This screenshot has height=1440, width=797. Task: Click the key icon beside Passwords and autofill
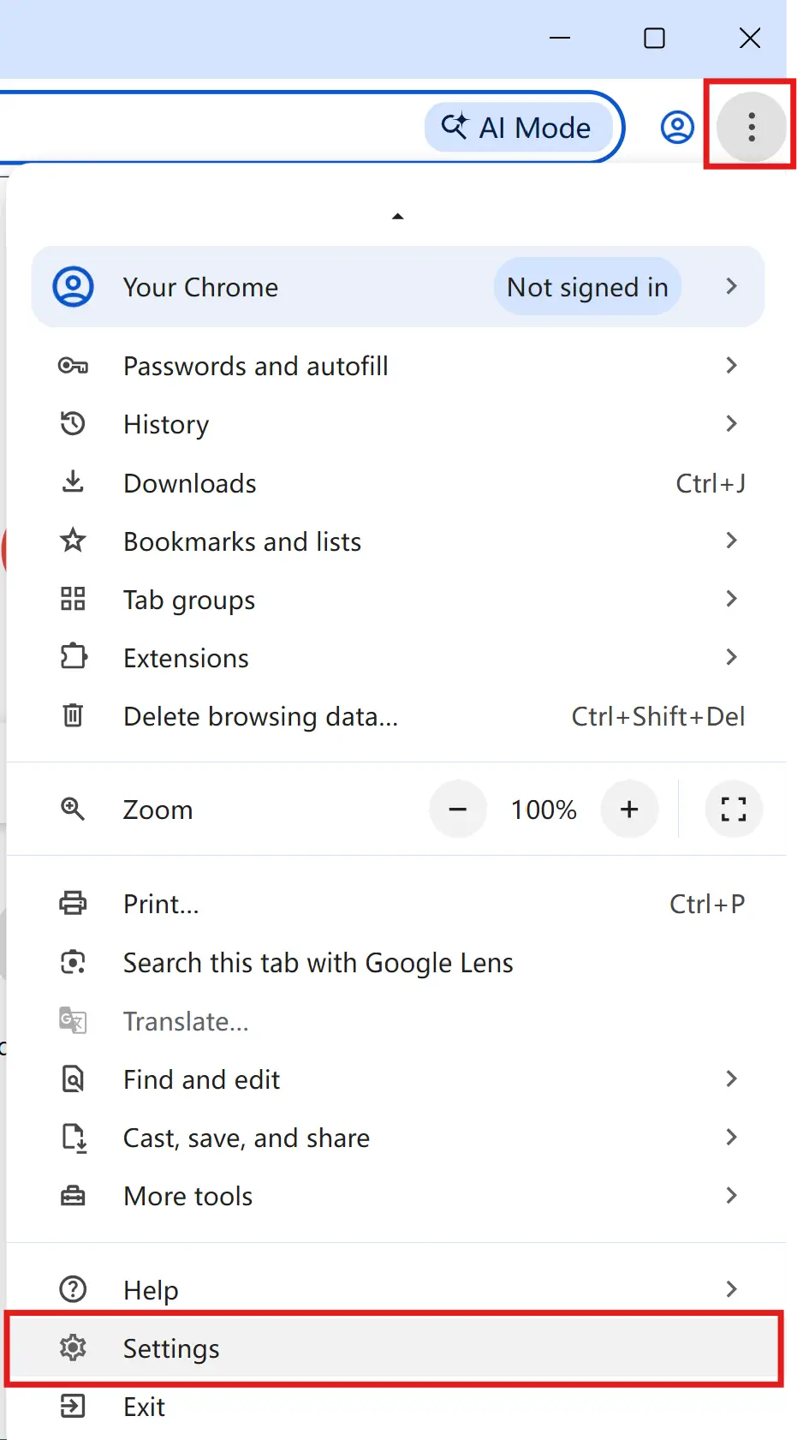point(73,366)
